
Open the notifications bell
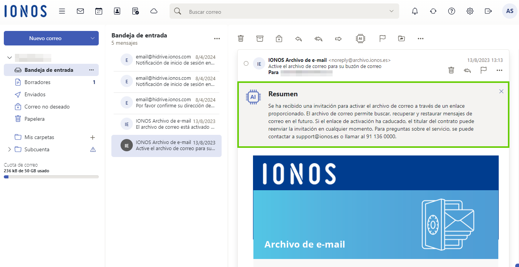pyautogui.click(x=415, y=11)
